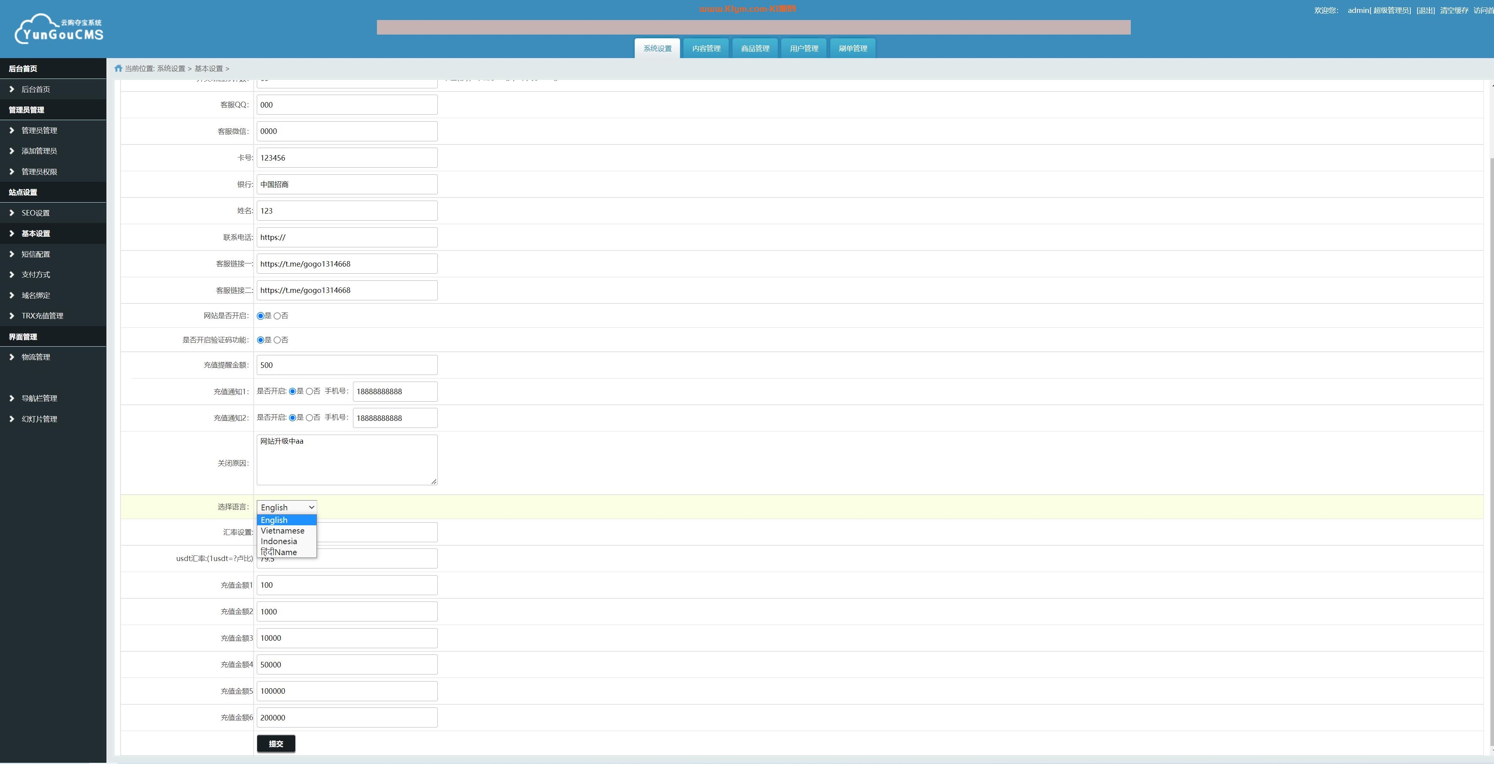Click the arrow icon beside TRX充值管理
The width and height of the screenshot is (1494, 764).
pyautogui.click(x=12, y=316)
